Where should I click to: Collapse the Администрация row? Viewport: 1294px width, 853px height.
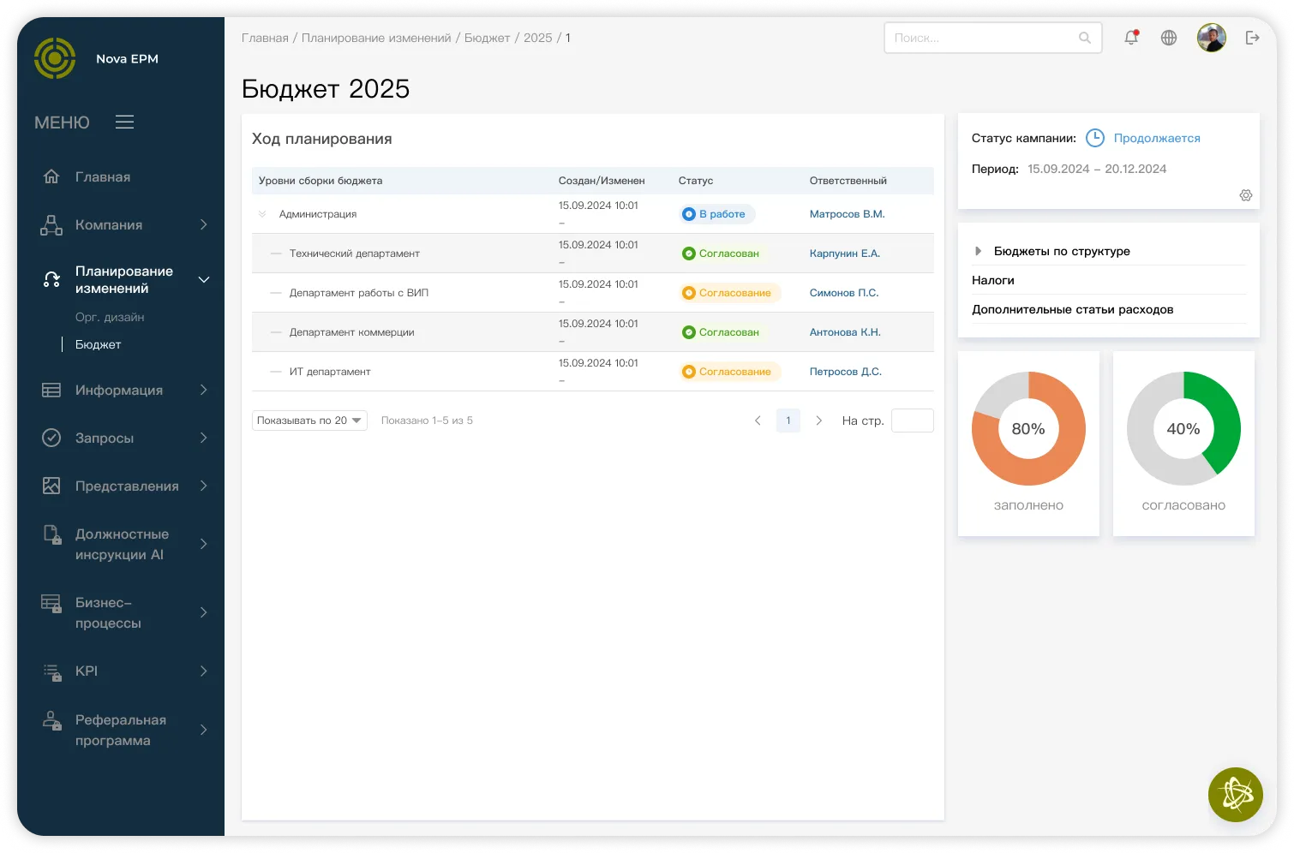pos(262,214)
